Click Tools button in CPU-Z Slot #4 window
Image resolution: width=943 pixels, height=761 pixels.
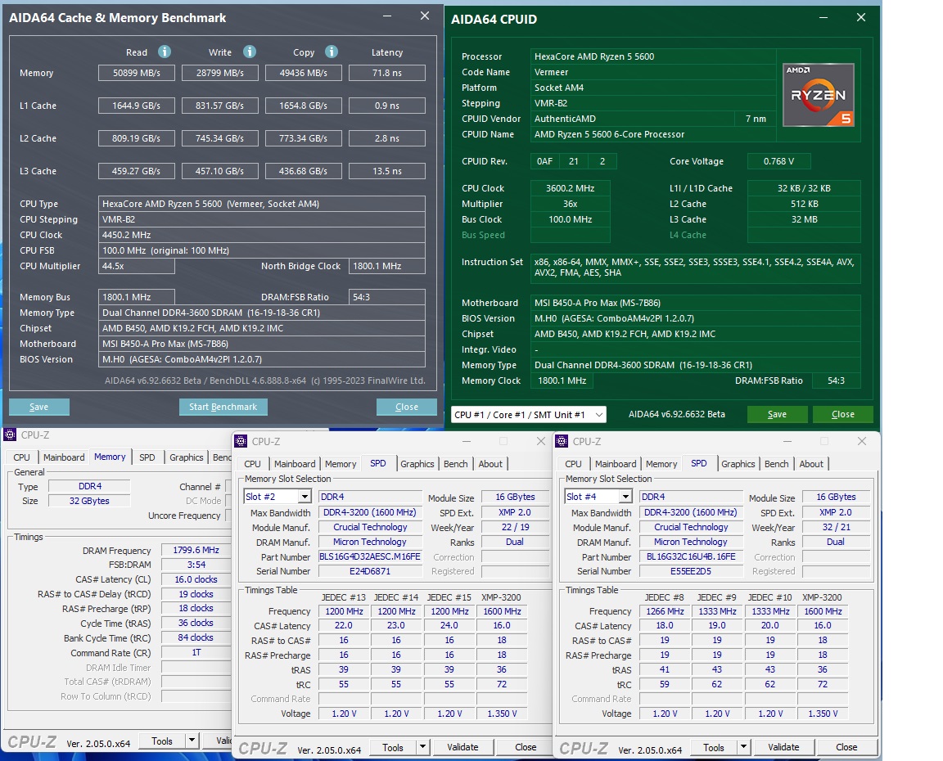pyautogui.click(x=714, y=748)
